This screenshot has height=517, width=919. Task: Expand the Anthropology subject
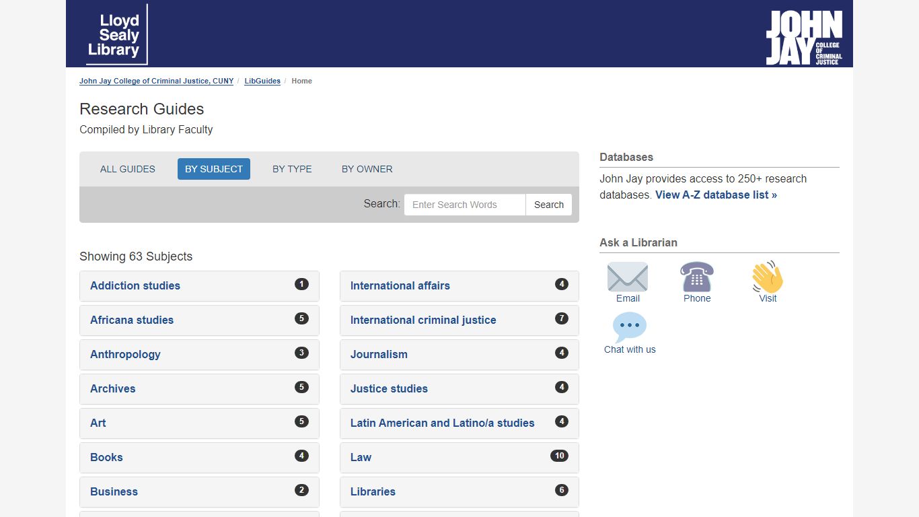coord(199,355)
